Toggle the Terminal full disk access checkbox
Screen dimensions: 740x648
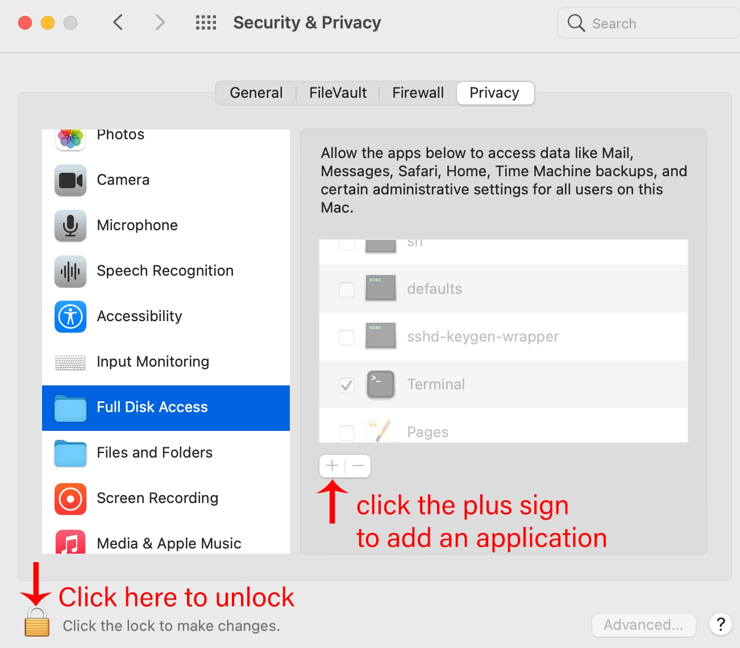(x=347, y=385)
